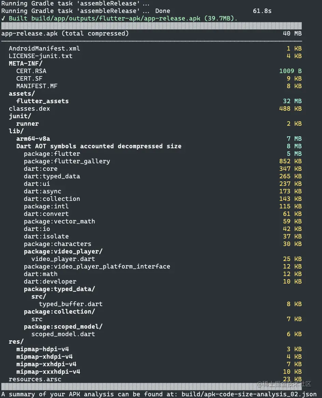Click the scoped_model.dart line

coord(166,334)
